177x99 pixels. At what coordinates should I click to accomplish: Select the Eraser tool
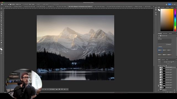pos(1,28)
